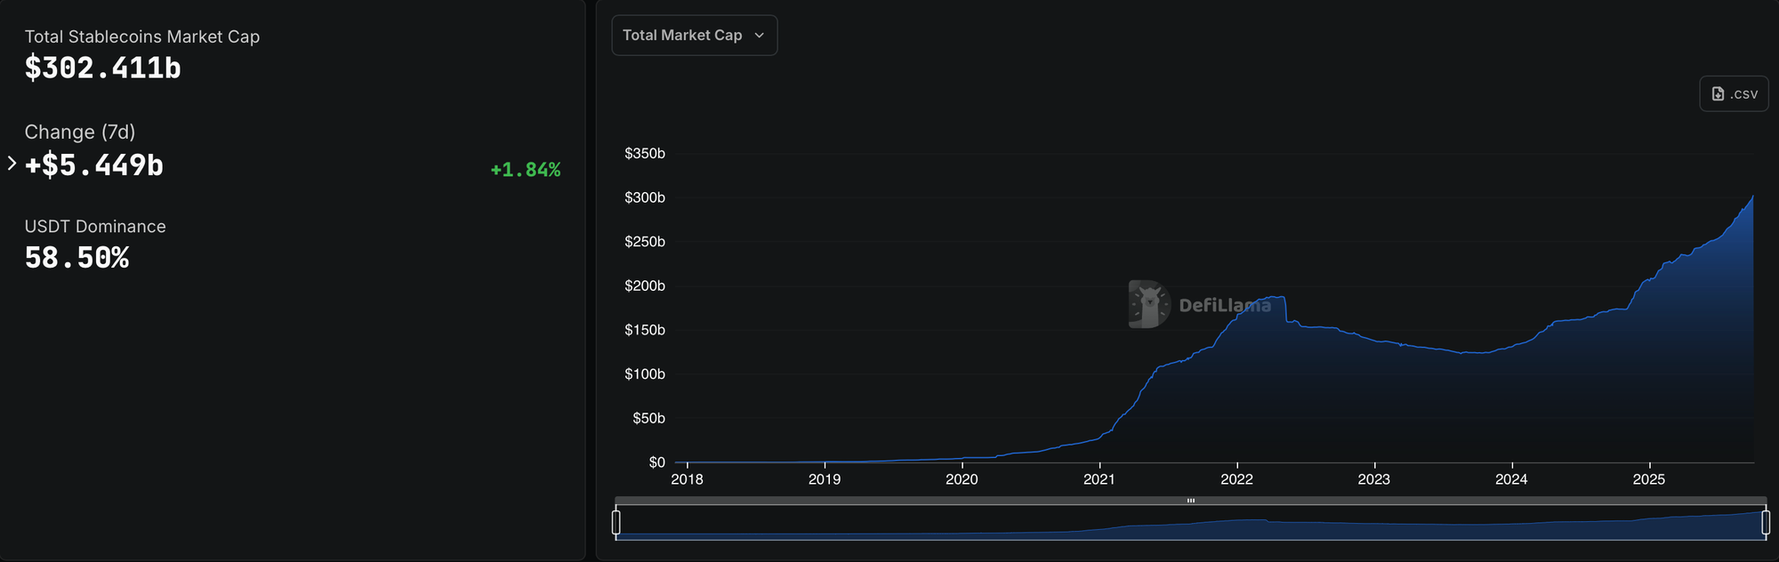Screen dimensions: 1779x562
Task: Click the center grip of the range bar
Action: point(1190,501)
